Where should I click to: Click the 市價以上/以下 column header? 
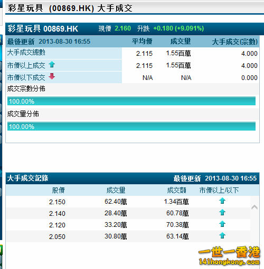219,190
